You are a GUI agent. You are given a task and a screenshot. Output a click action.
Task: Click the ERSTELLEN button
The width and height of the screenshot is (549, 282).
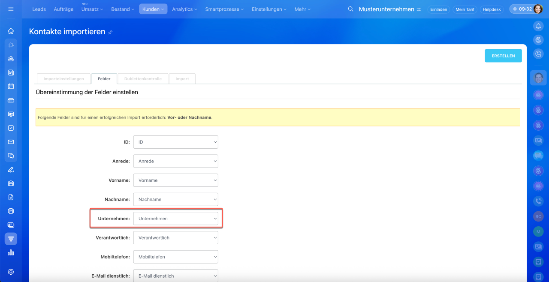[x=503, y=56]
